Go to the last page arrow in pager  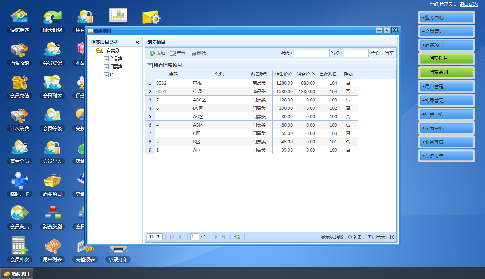pos(224,237)
